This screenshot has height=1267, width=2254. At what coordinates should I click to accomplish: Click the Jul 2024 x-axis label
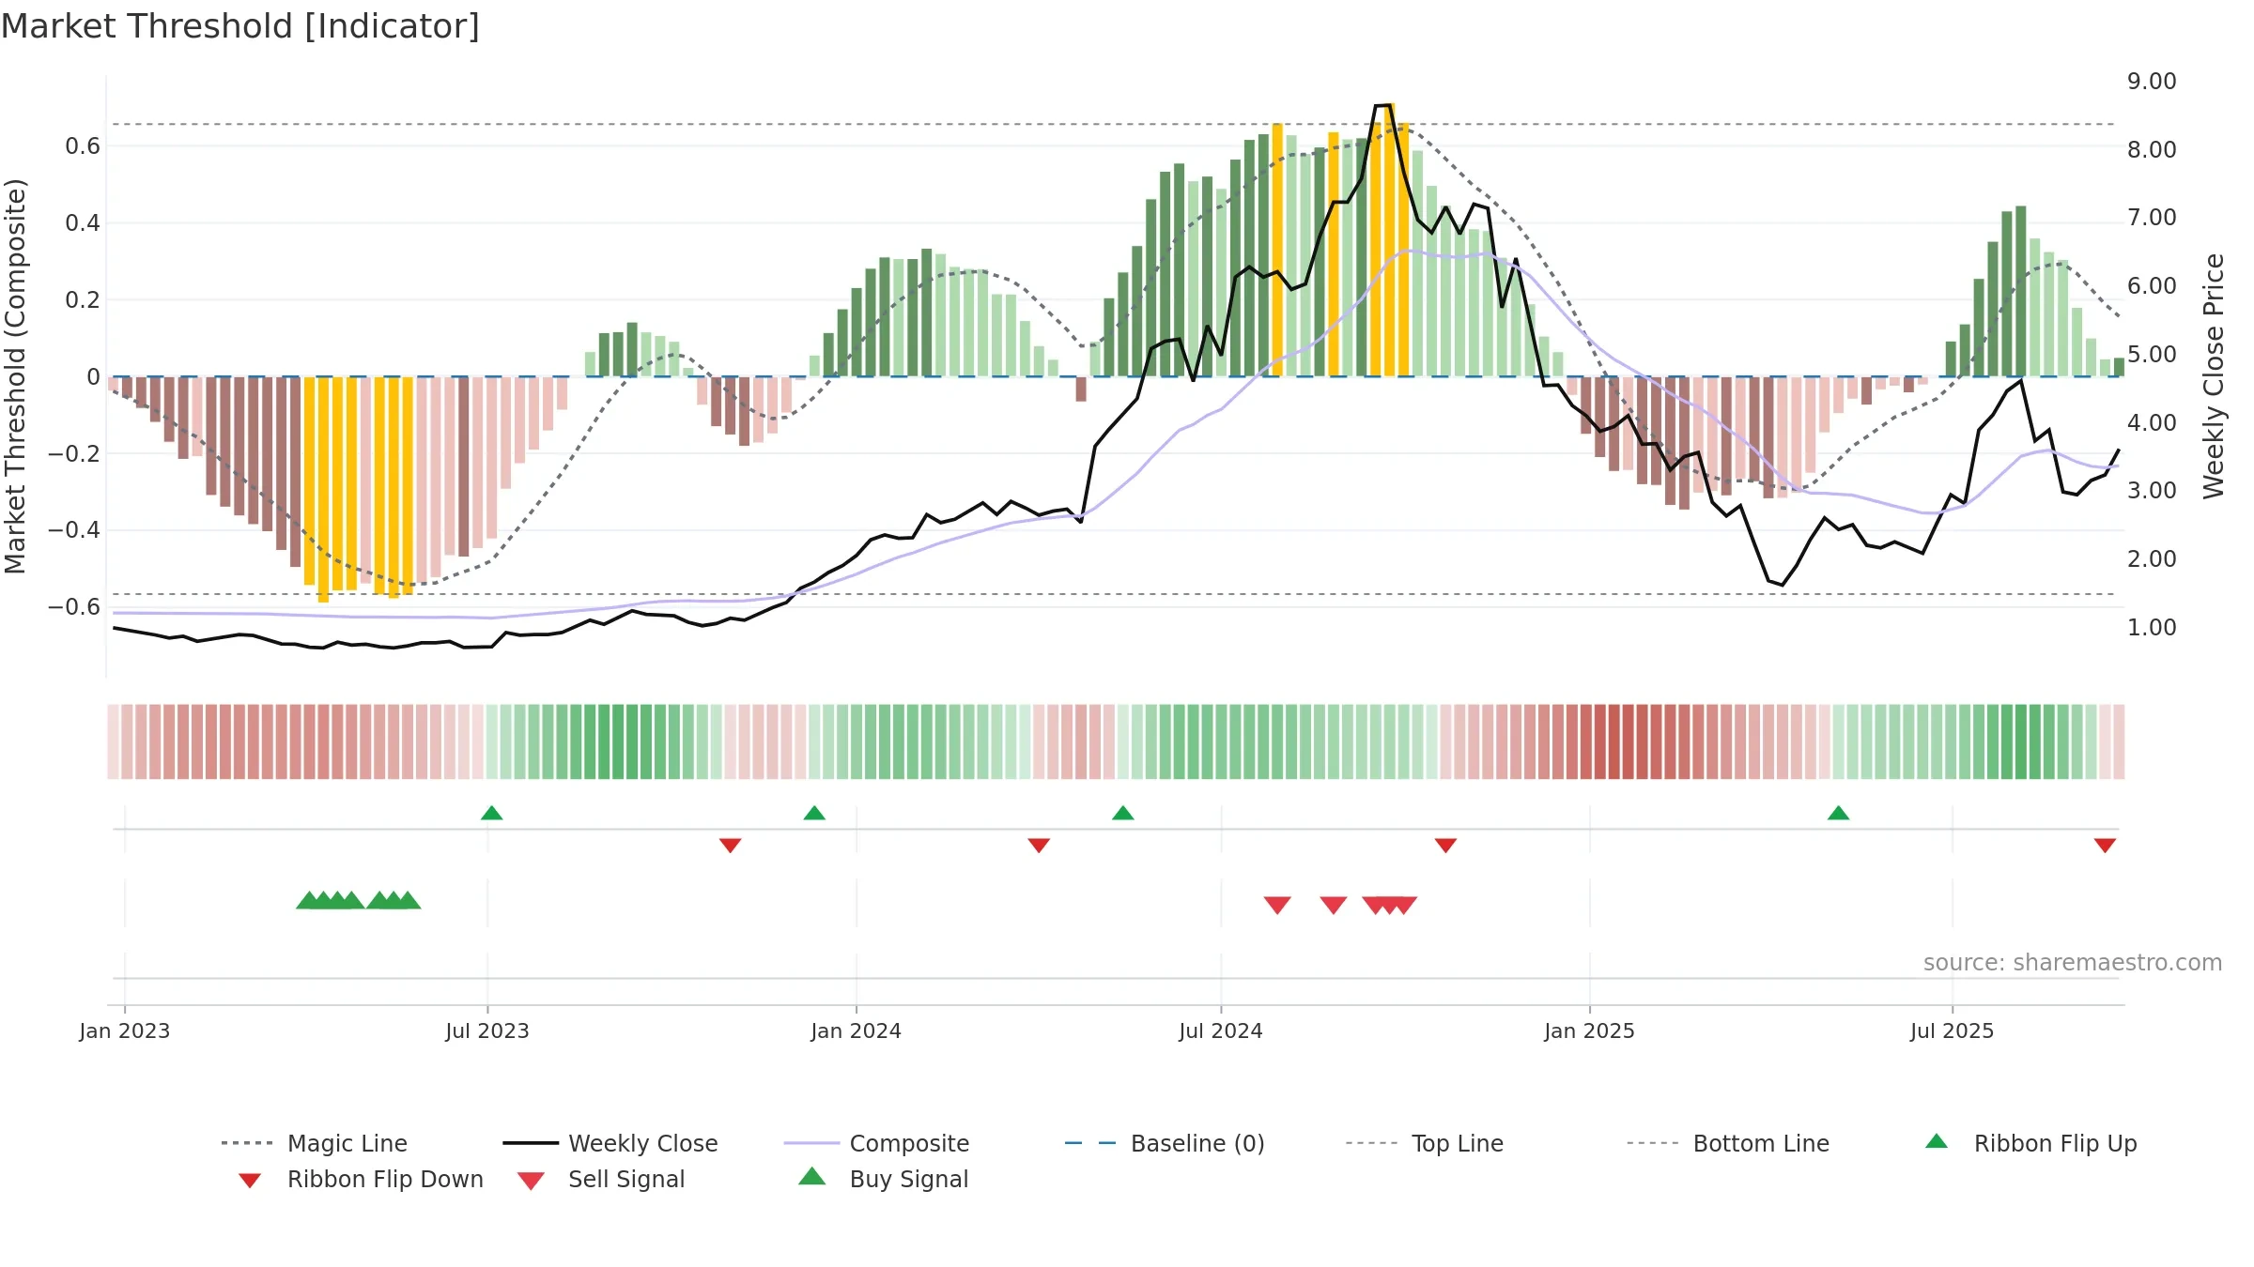(1221, 1031)
